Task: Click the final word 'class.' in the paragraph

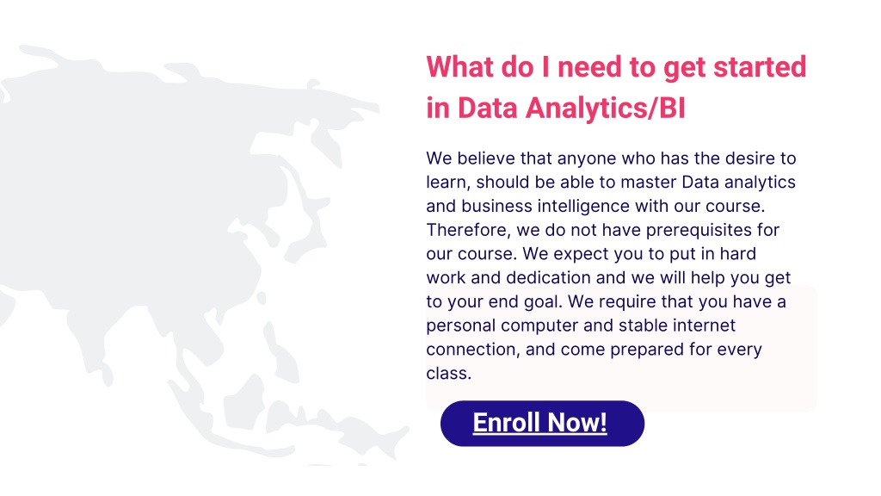Action: tap(448, 374)
